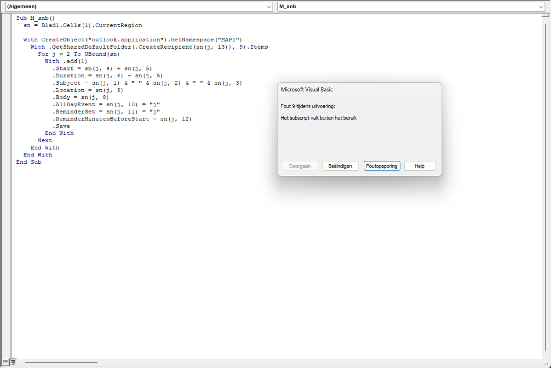The image size is (551, 368).
Task: Click the vertical split bar handle
Action: click(545, 15)
